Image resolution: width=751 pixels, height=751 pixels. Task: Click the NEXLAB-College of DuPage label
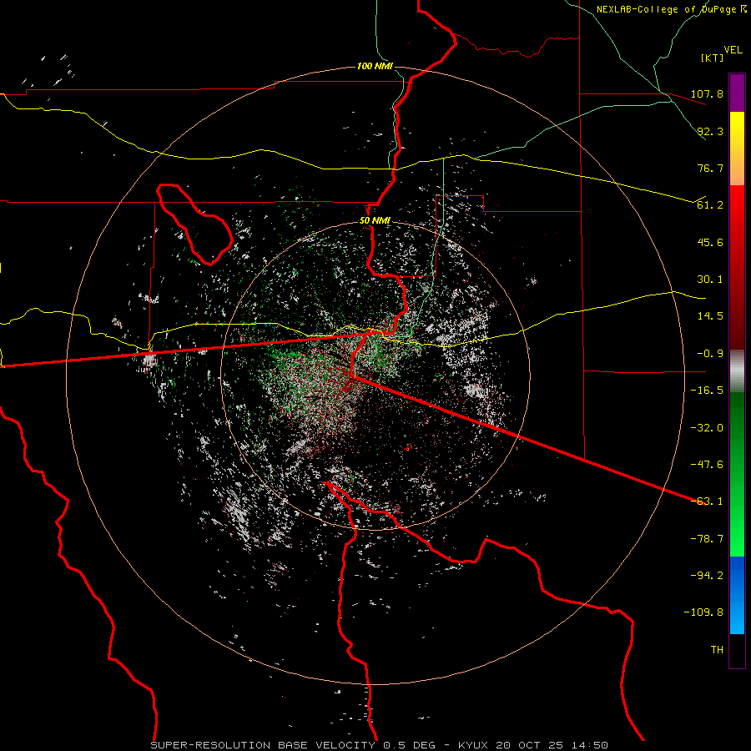click(x=671, y=9)
